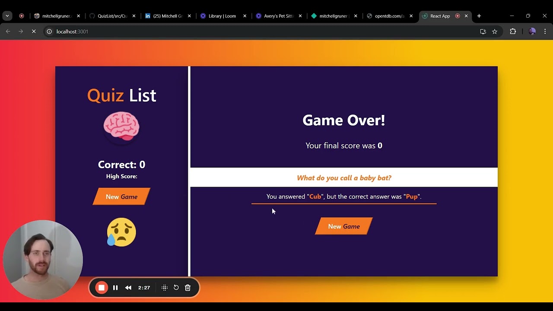This screenshot has width=553, height=311.
Task: Stop loading the page
Action: tap(34, 32)
